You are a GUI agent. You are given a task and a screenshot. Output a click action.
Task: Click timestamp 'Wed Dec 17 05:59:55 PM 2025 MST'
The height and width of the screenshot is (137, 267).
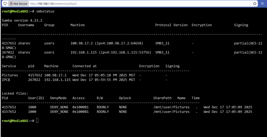tap(104, 80)
